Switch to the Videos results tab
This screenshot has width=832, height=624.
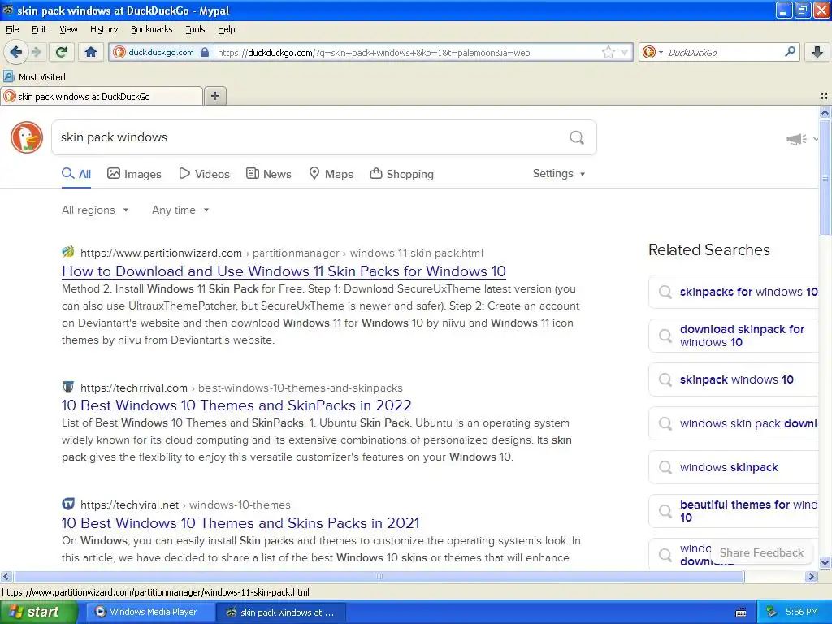[x=204, y=174]
